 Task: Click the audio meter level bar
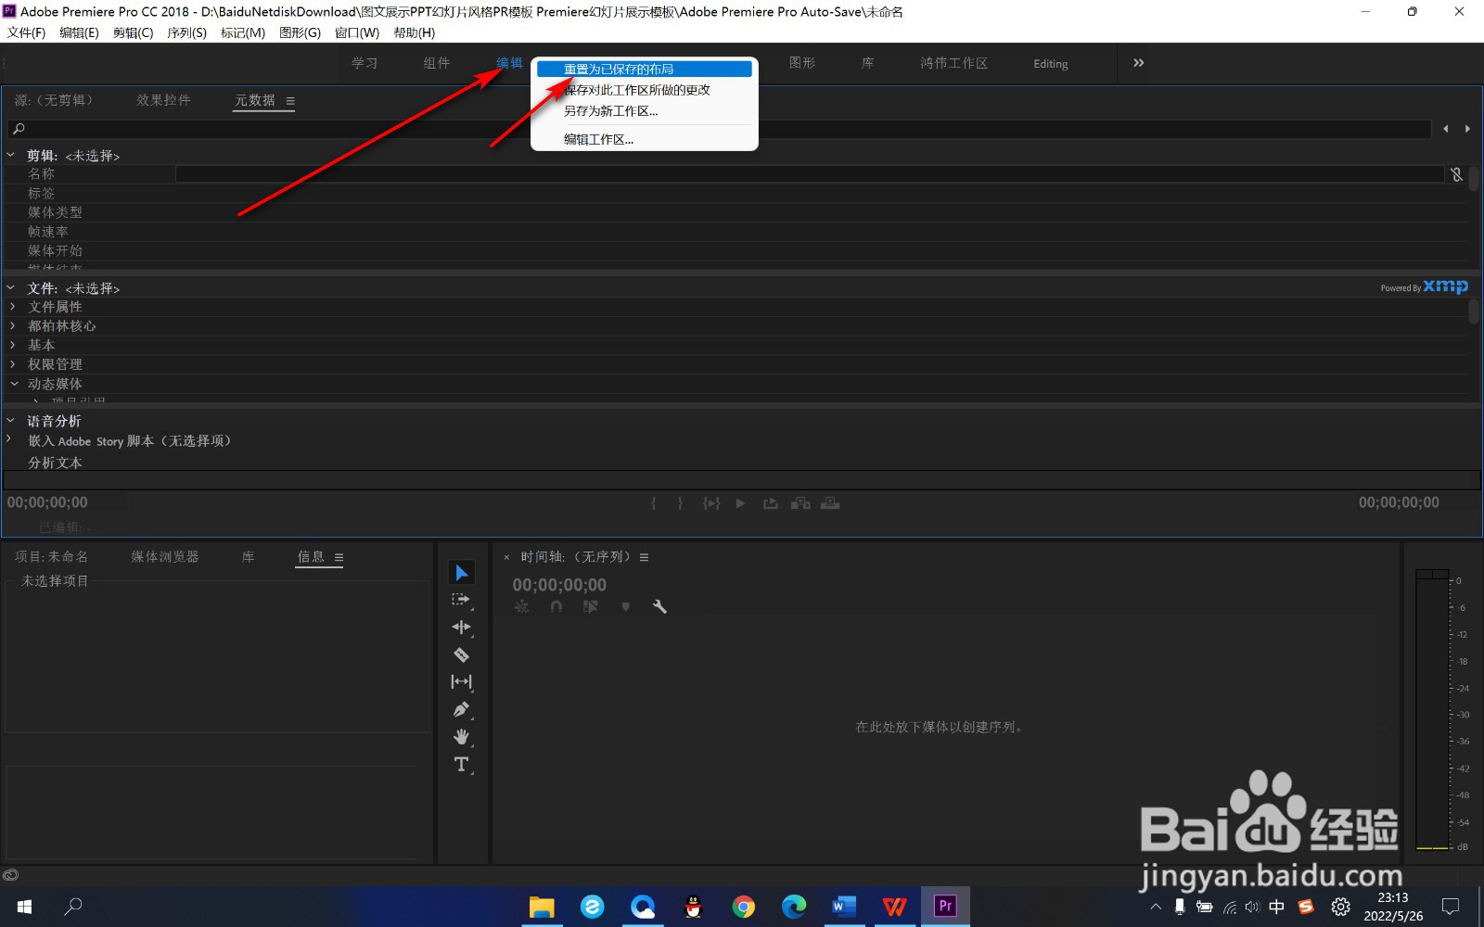coord(1432,710)
